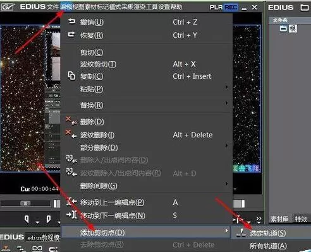This screenshot has height=252, width=311.
Task: Click the folder icon in the bin panel title
Action: 304,8
